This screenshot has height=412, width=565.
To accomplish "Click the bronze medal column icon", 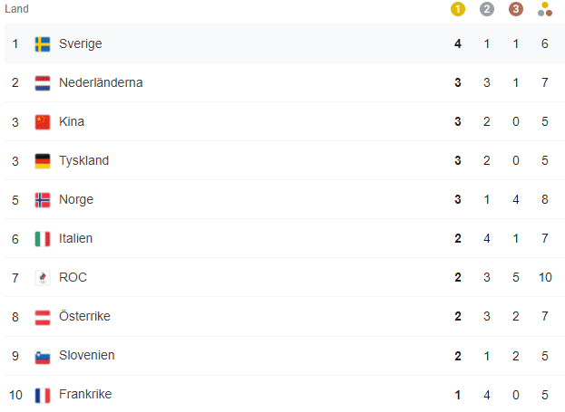I will (x=516, y=9).
